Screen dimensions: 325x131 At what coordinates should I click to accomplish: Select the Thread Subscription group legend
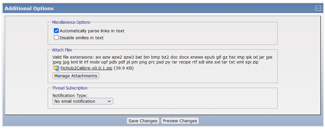[70, 88]
